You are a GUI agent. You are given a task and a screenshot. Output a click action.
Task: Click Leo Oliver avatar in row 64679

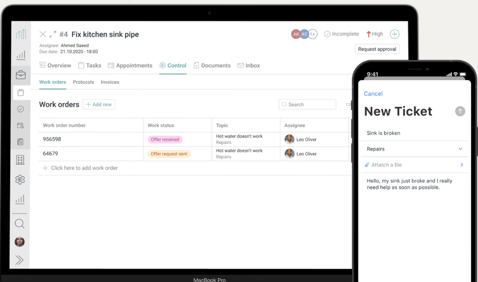pos(289,154)
